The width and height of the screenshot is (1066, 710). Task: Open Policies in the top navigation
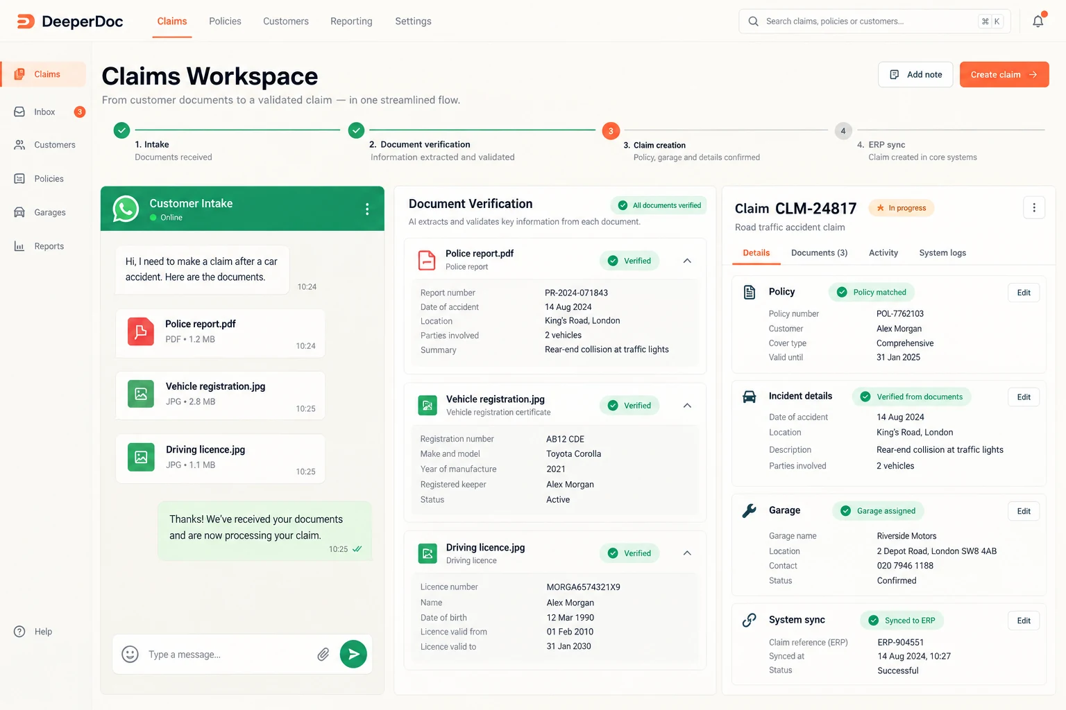(225, 21)
